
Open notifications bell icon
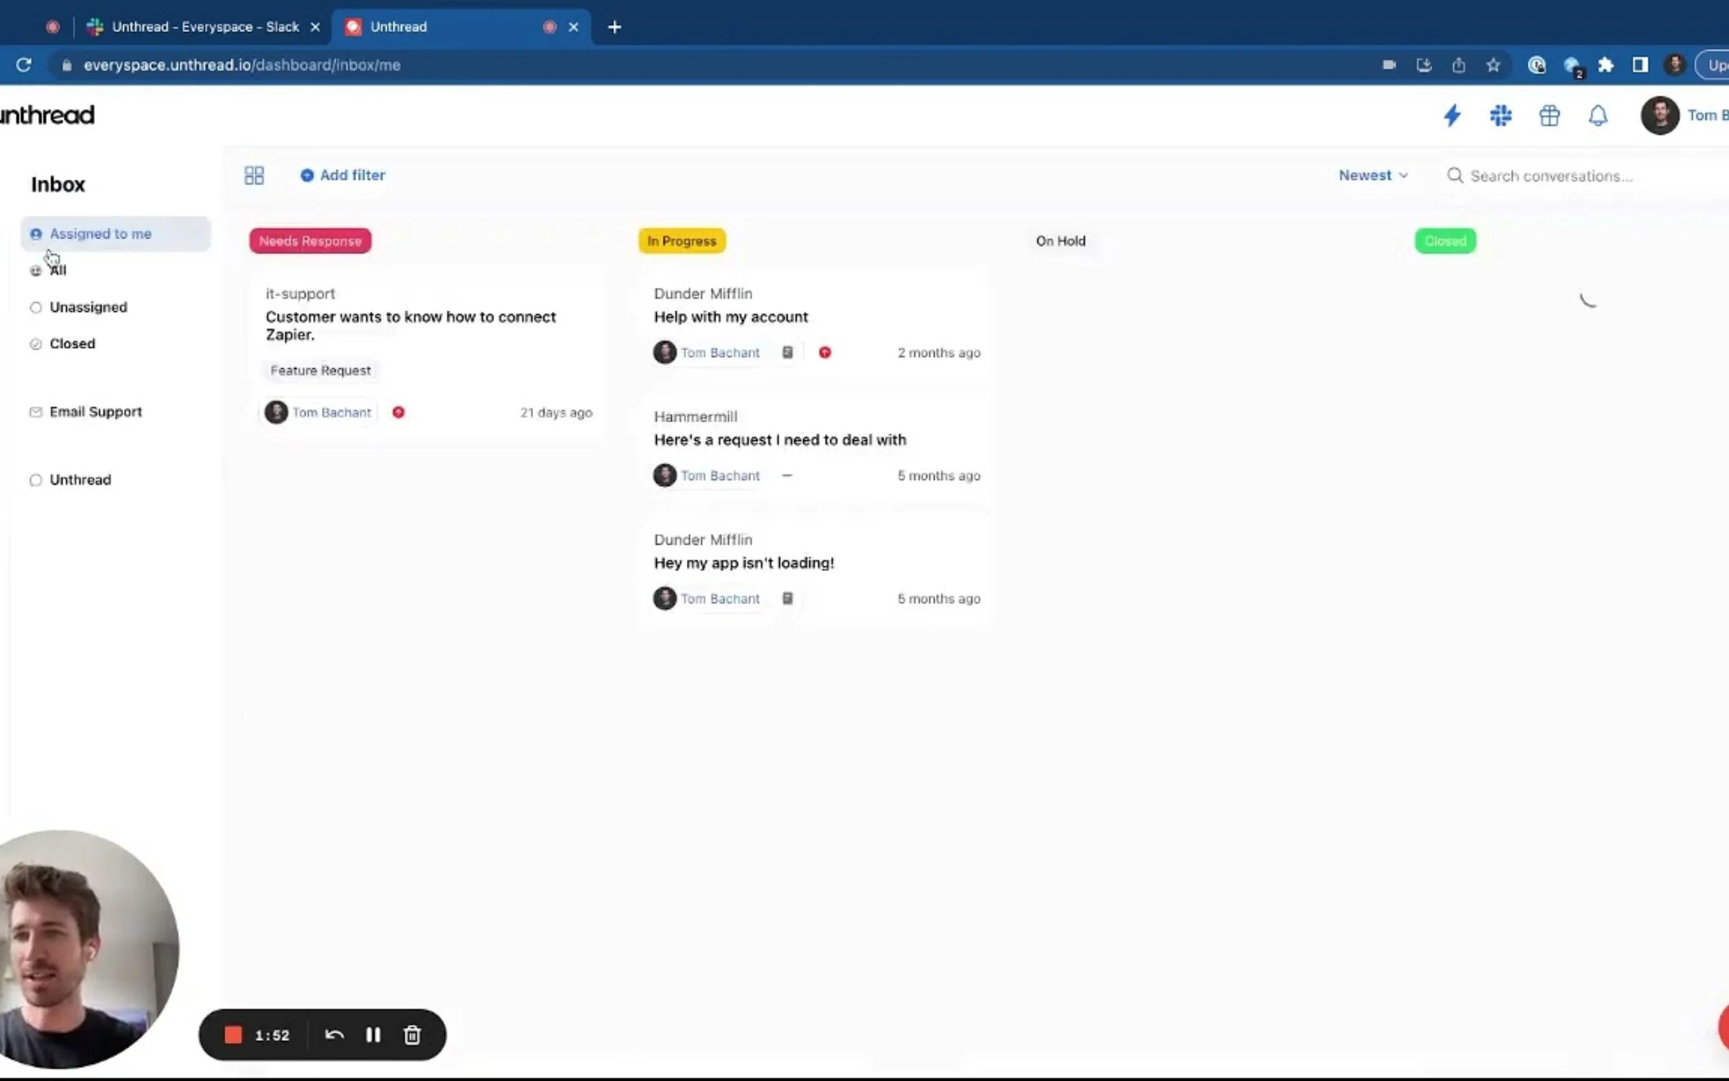tap(1598, 115)
